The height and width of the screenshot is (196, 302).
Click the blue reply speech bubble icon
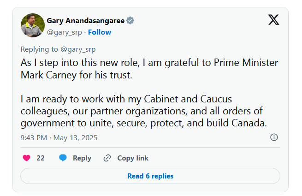(x=63, y=158)
